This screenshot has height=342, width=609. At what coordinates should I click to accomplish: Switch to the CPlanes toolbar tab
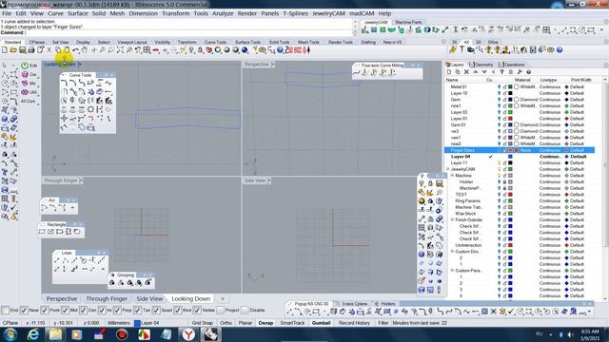pyautogui.click(x=36, y=42)
